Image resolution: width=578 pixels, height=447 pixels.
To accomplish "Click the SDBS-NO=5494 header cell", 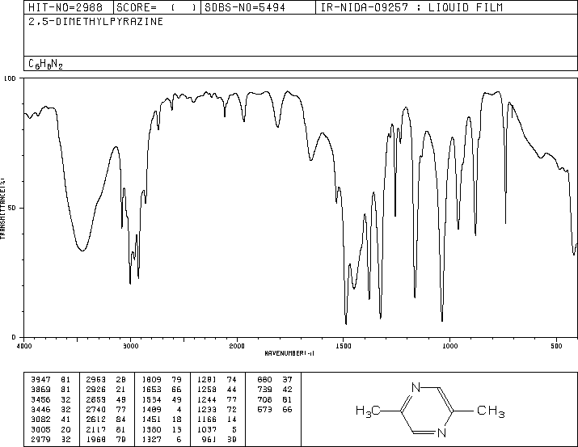I will point(258,7).
